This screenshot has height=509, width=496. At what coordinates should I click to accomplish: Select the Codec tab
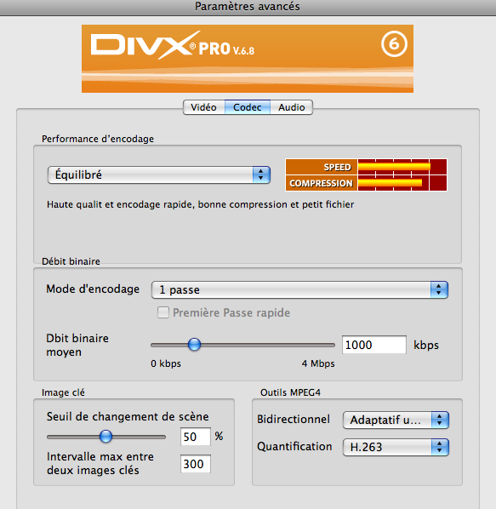(x=248, y=107)
